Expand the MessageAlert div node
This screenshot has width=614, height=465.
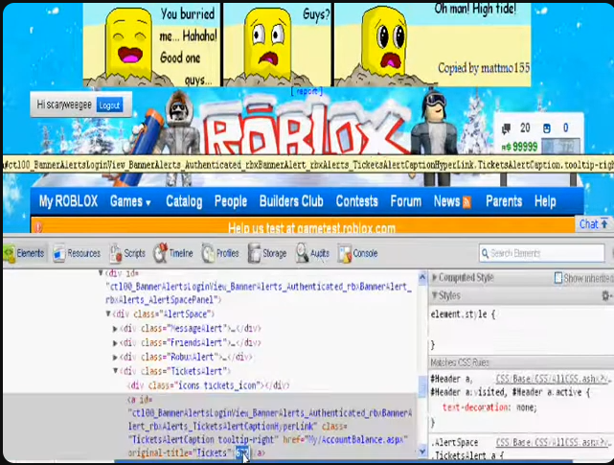(116, 329)
